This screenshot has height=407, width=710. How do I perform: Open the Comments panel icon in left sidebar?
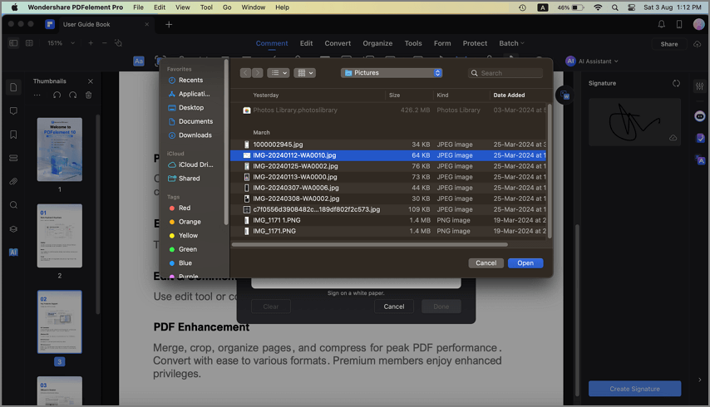(13, 110)
